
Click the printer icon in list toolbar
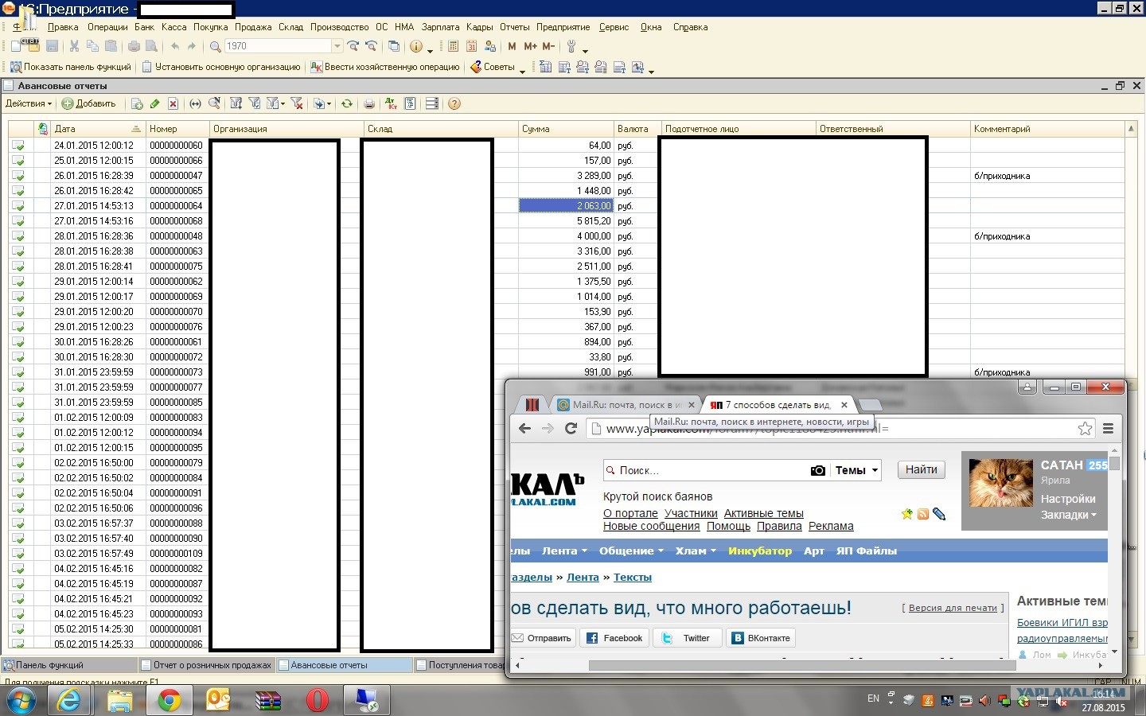(369, 103)
